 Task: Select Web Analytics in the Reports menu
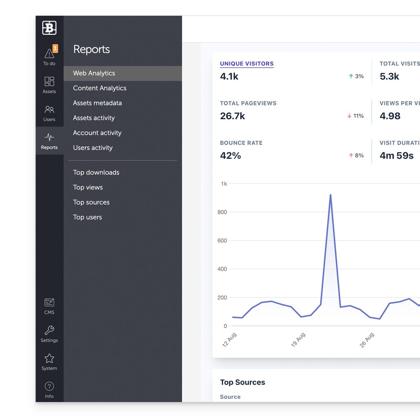tap(94, 73)
